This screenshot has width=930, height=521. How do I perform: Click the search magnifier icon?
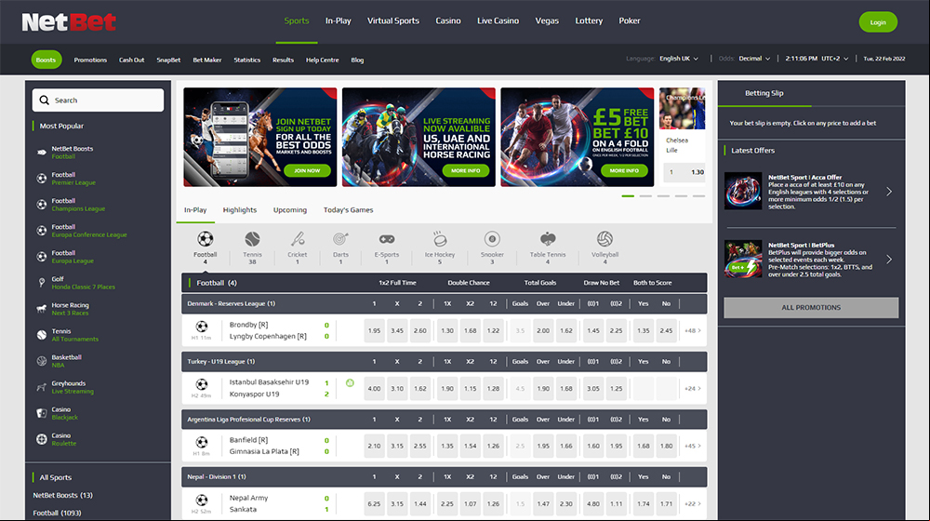coord(45,100)
